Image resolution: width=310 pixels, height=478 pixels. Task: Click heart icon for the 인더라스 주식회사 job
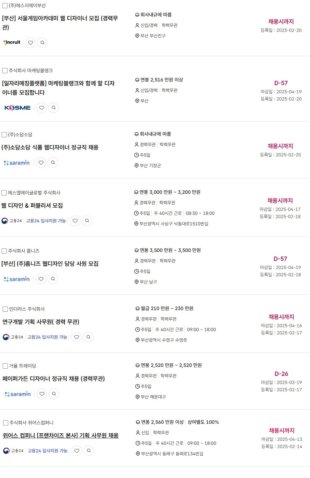pos(77,337)
